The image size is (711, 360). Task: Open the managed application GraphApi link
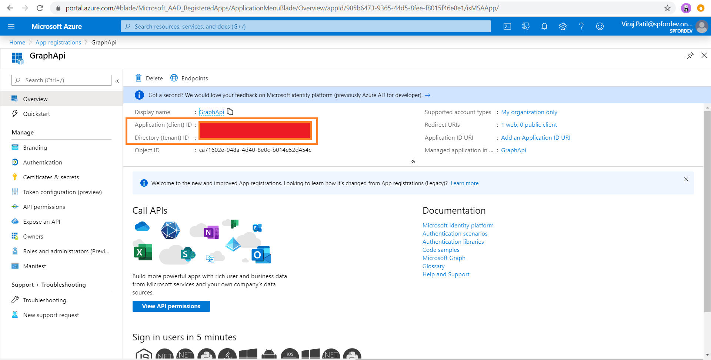tap(514, 150)
